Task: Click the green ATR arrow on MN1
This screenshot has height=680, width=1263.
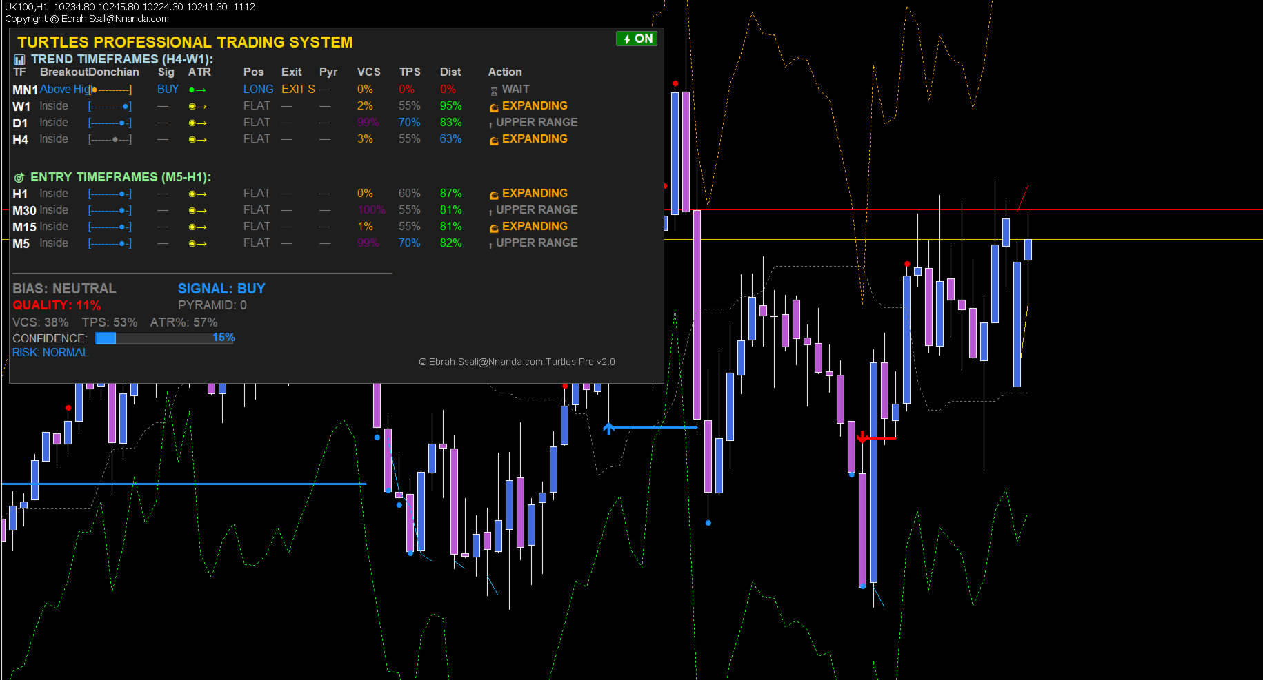Action: click(197, 90)
